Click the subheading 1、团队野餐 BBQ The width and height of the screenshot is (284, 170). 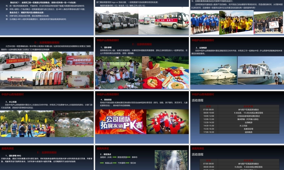(x=13, y=156)
